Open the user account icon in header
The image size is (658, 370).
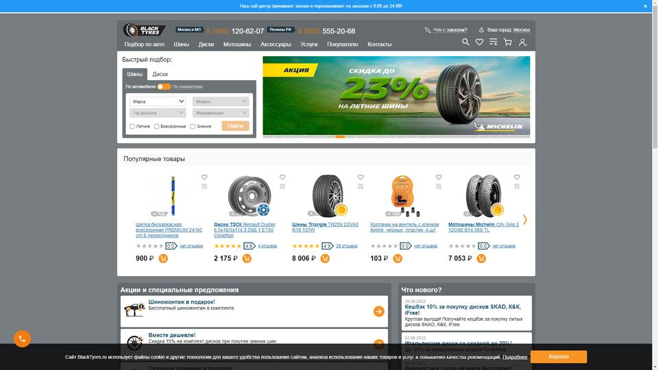click(x=523, y=42)
